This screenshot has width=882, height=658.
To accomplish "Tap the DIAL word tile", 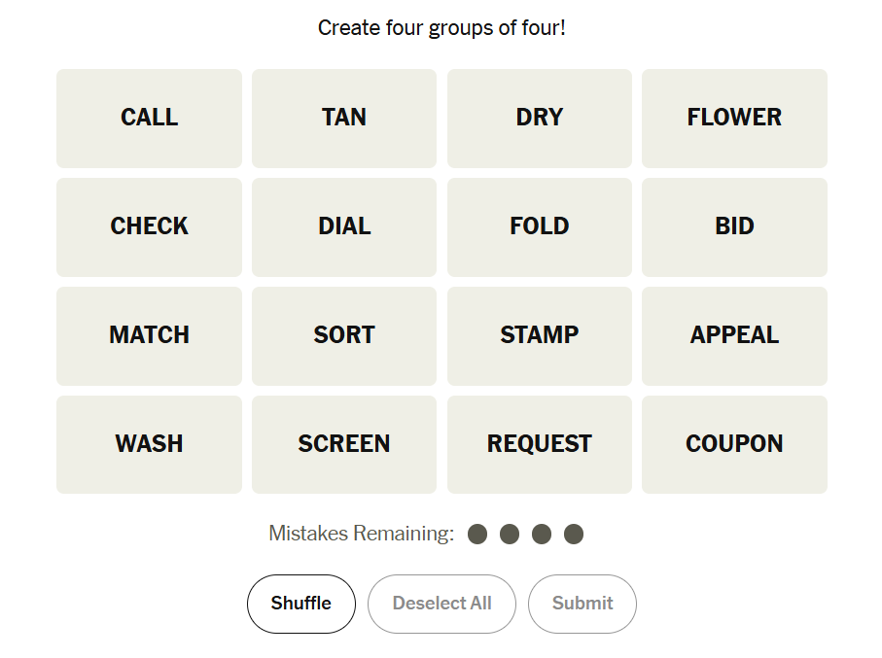I will click(344, 226).
